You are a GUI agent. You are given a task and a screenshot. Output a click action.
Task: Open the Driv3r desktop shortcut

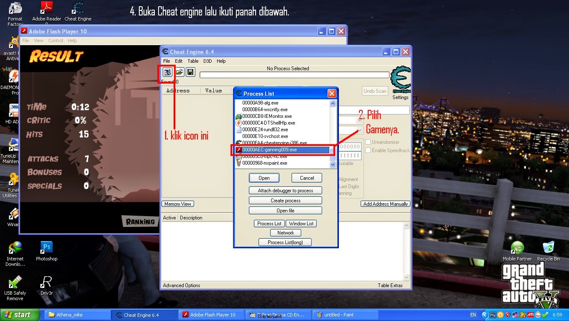(x=46, y=285)
